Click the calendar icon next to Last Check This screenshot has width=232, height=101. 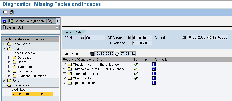tap(92, 54)
